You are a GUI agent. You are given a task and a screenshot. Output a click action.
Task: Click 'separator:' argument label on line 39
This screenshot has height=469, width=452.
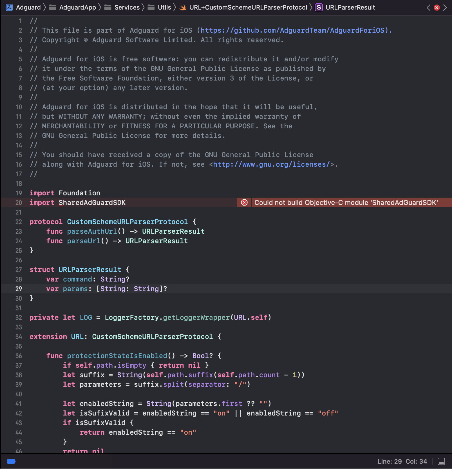pyautogui.click(x=209, y=385)
